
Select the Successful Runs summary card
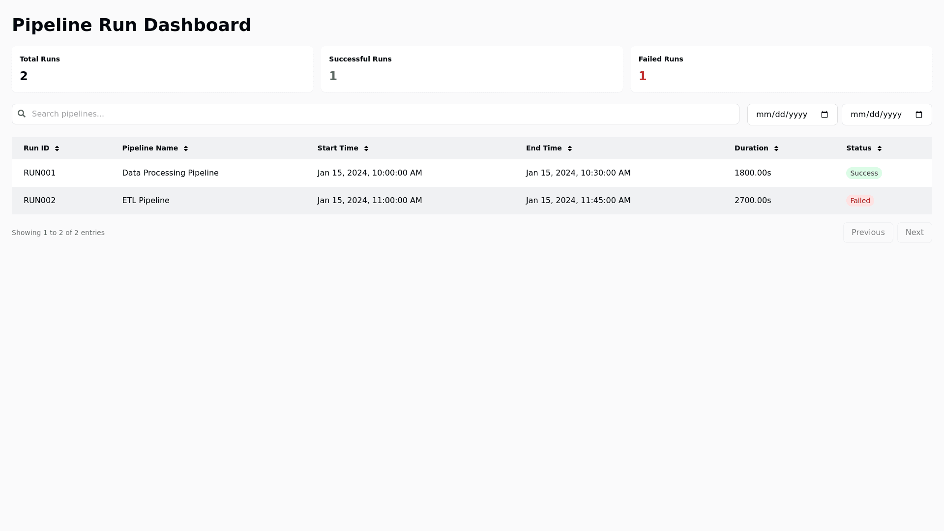tap(472, 69)
